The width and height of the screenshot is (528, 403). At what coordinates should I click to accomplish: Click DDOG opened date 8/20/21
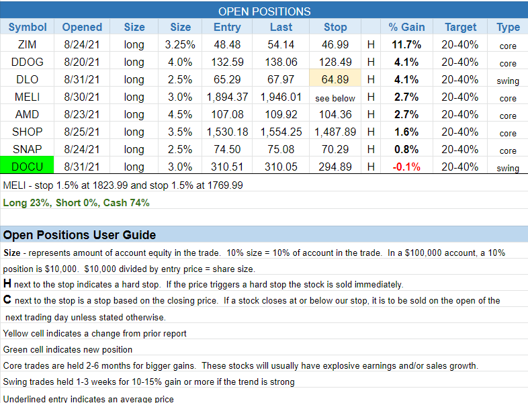pos(82,62)
